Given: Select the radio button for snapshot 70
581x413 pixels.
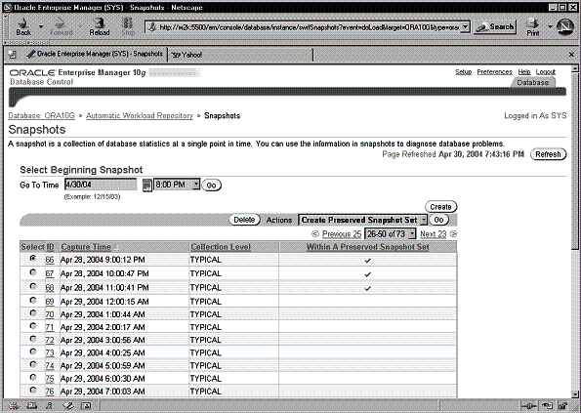Looking at the screenshot, I should pyautogui.click(x=33, y=313).
